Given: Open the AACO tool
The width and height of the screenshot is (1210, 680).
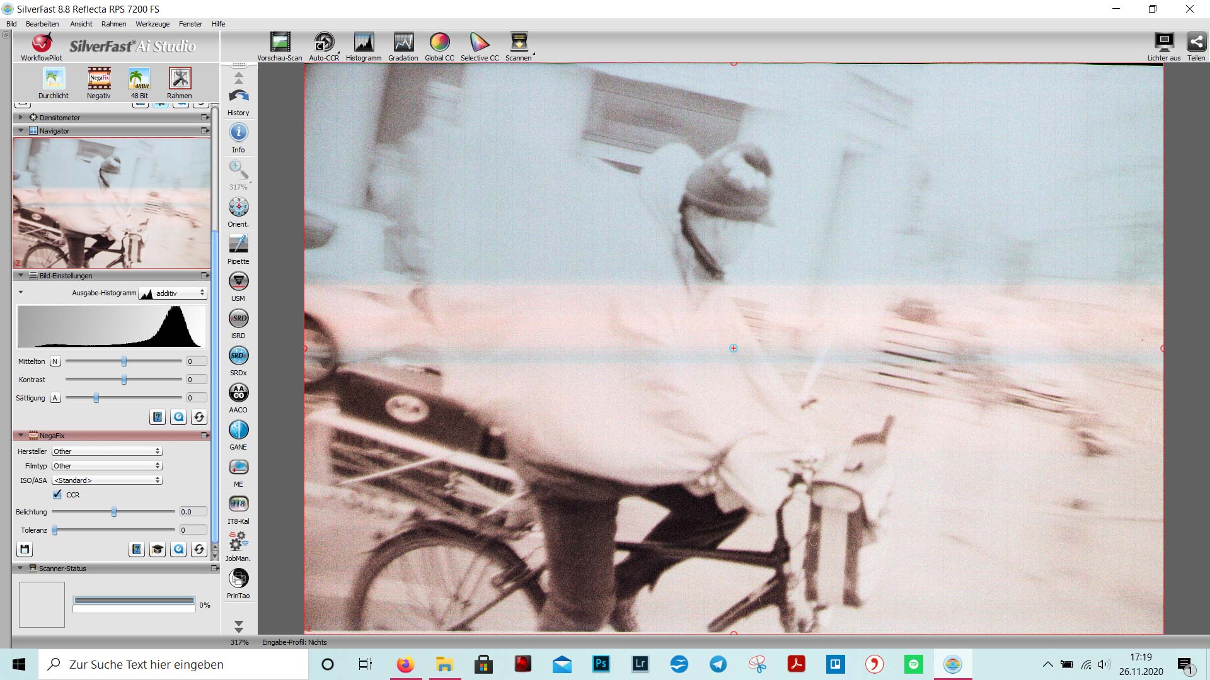Looking at the screenshot, I should pos(238,397).
